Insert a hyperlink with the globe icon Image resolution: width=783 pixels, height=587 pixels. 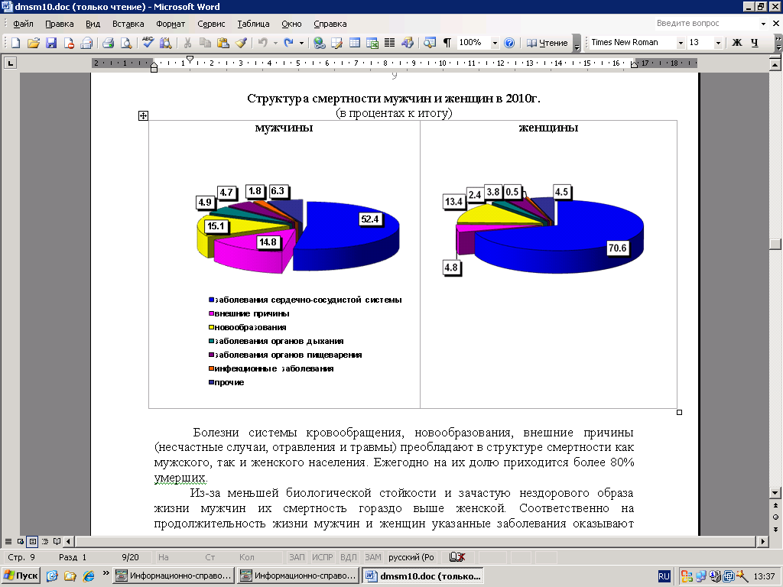click(319, 43)
